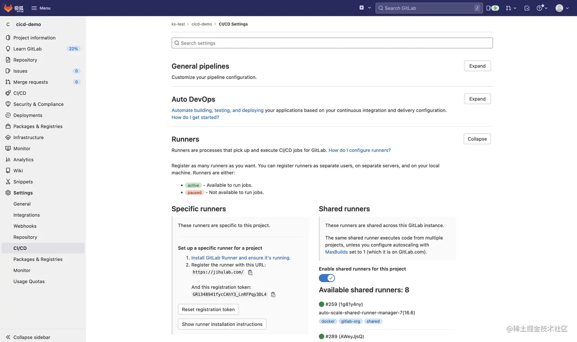Click the ks-test breadcrumb
The image size is (577, 342).
click(178, 24)
